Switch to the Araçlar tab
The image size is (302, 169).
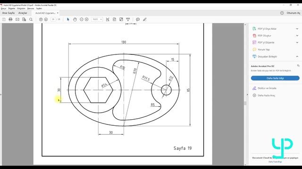tap(23, 13)
